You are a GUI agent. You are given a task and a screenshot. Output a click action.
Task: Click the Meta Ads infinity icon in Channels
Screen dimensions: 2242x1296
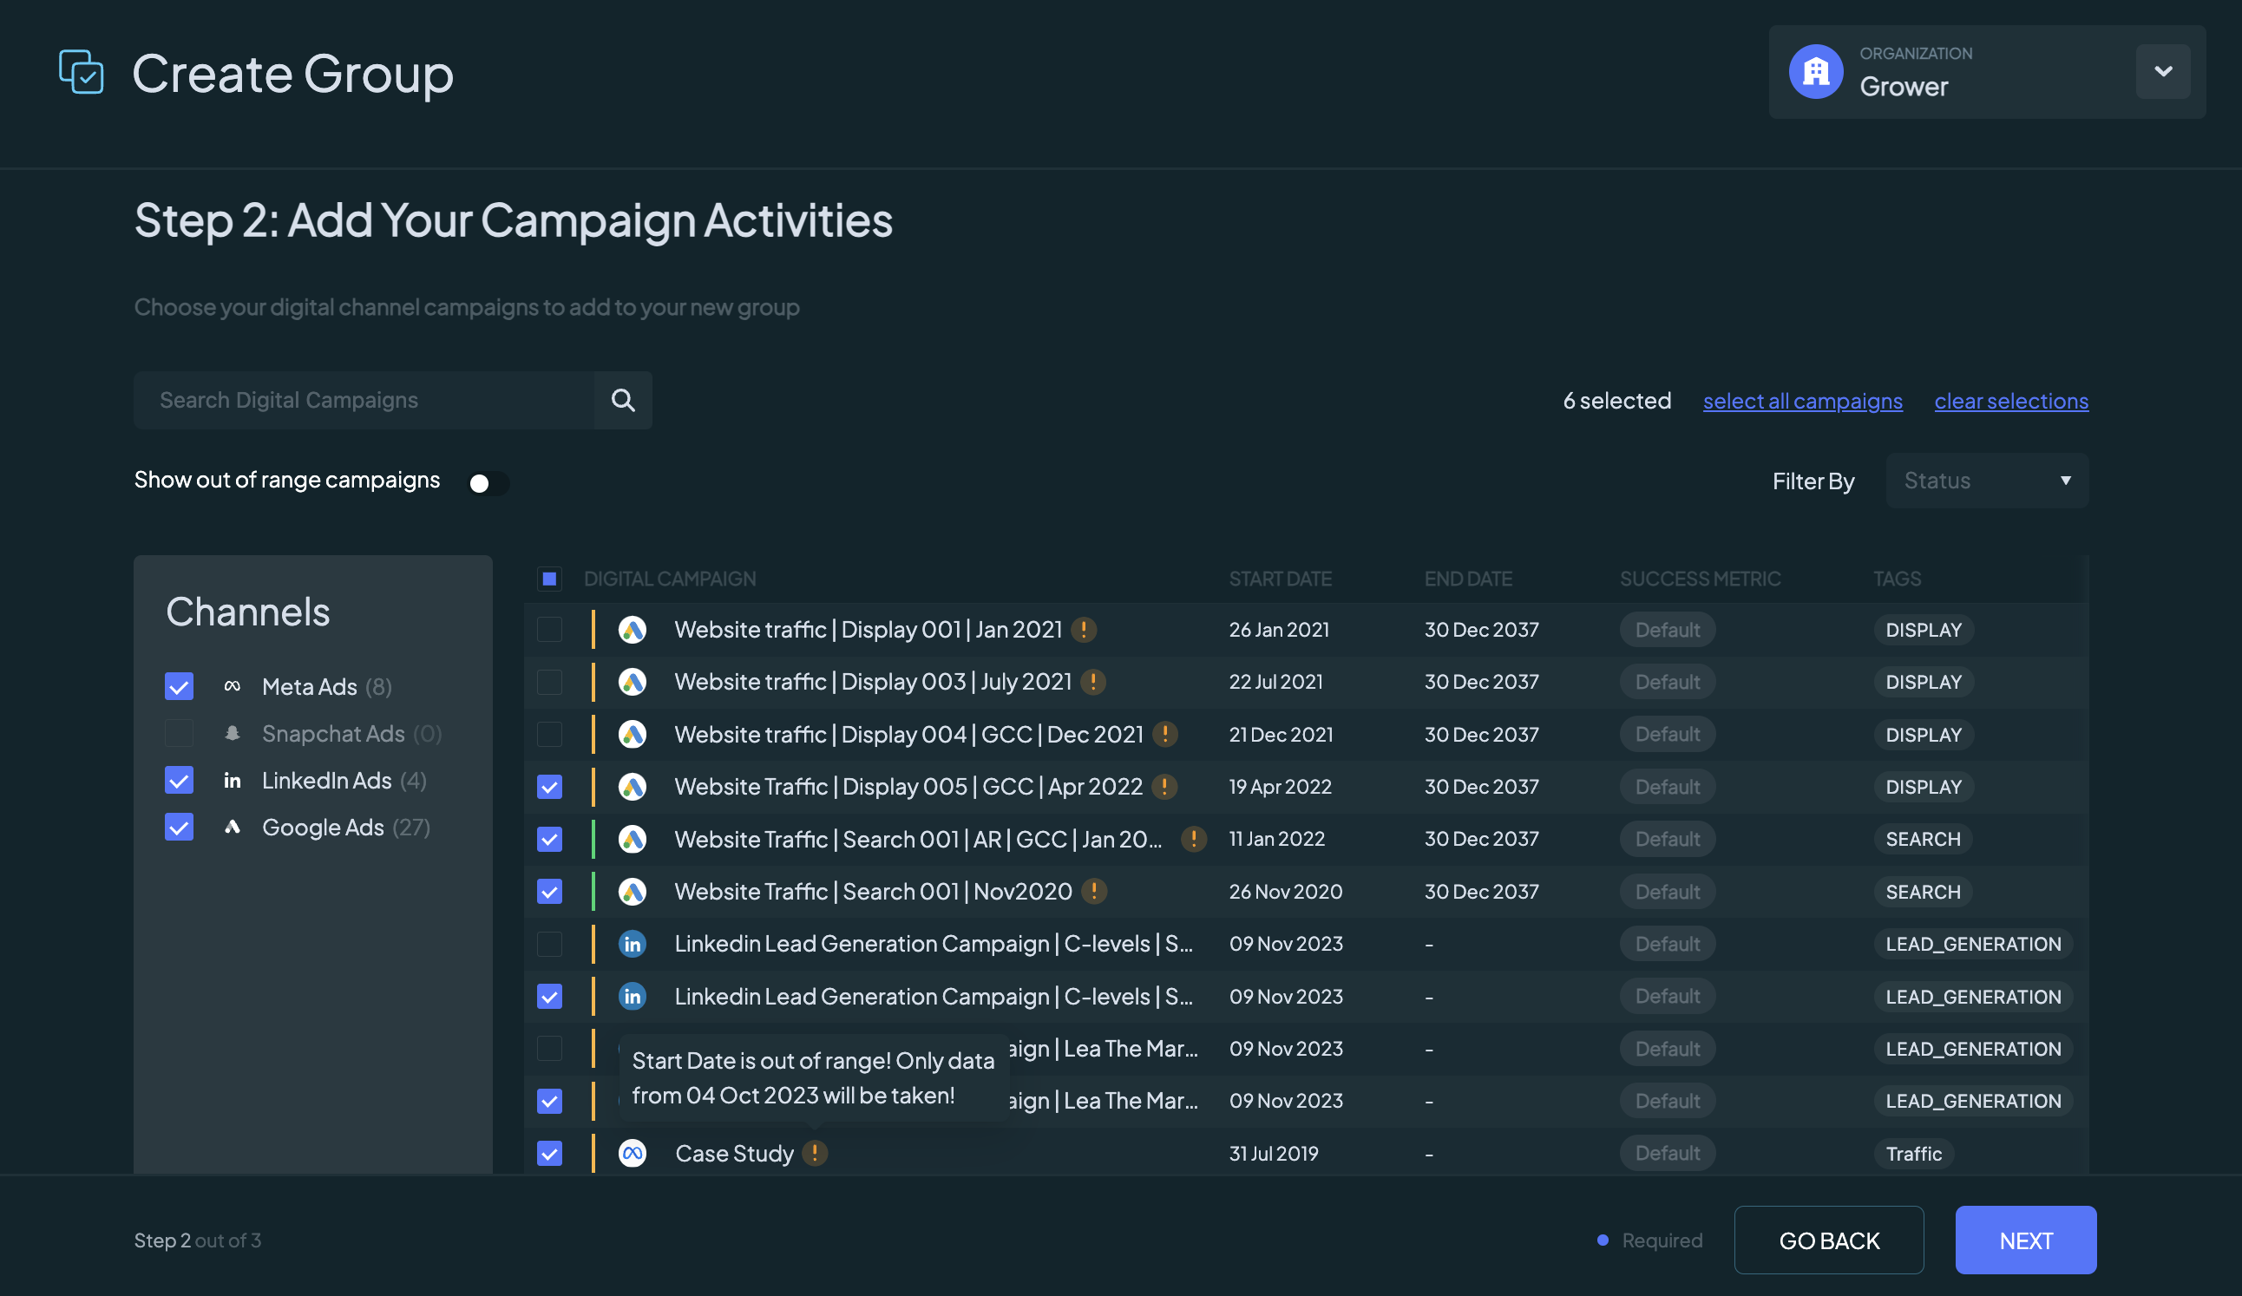click(233, 686)
